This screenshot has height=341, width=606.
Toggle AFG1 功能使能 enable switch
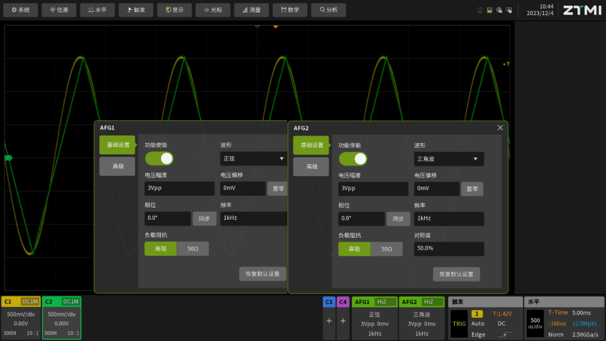159,159
